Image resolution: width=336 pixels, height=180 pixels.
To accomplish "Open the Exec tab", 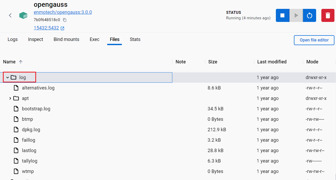I will click(x=94, y=39).
